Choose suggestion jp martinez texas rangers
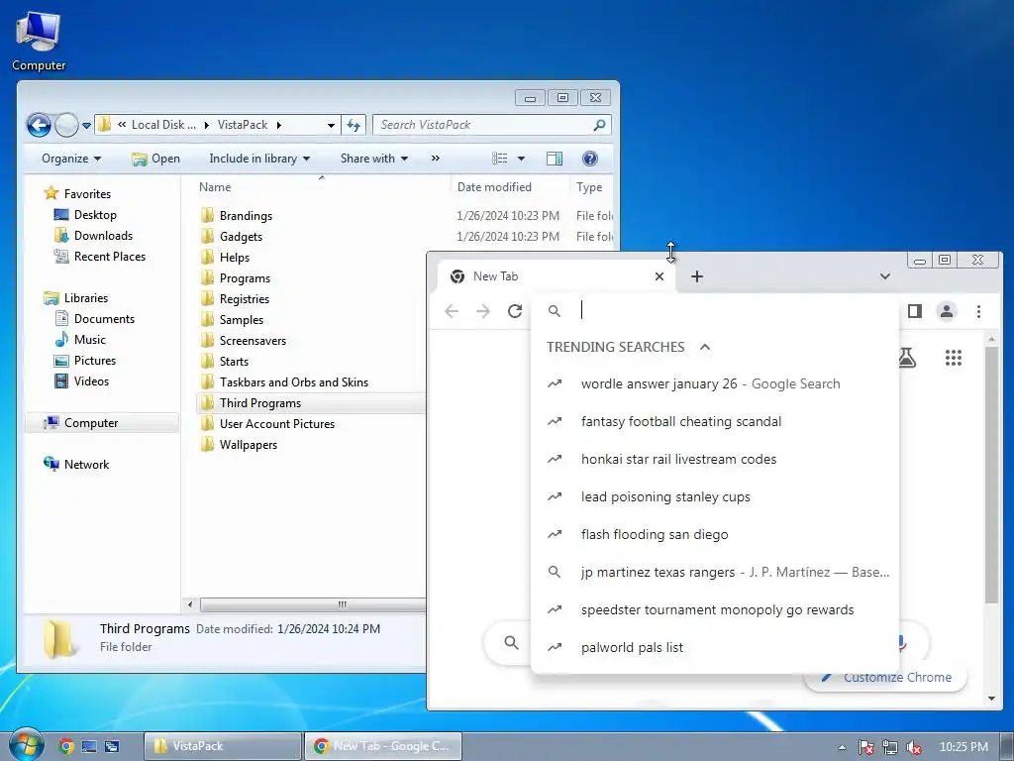 coord(715,572)
